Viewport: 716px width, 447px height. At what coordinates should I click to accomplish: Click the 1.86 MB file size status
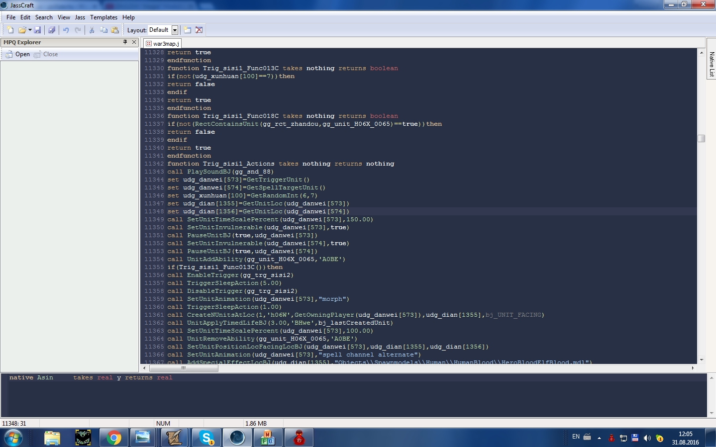(256, 423)
